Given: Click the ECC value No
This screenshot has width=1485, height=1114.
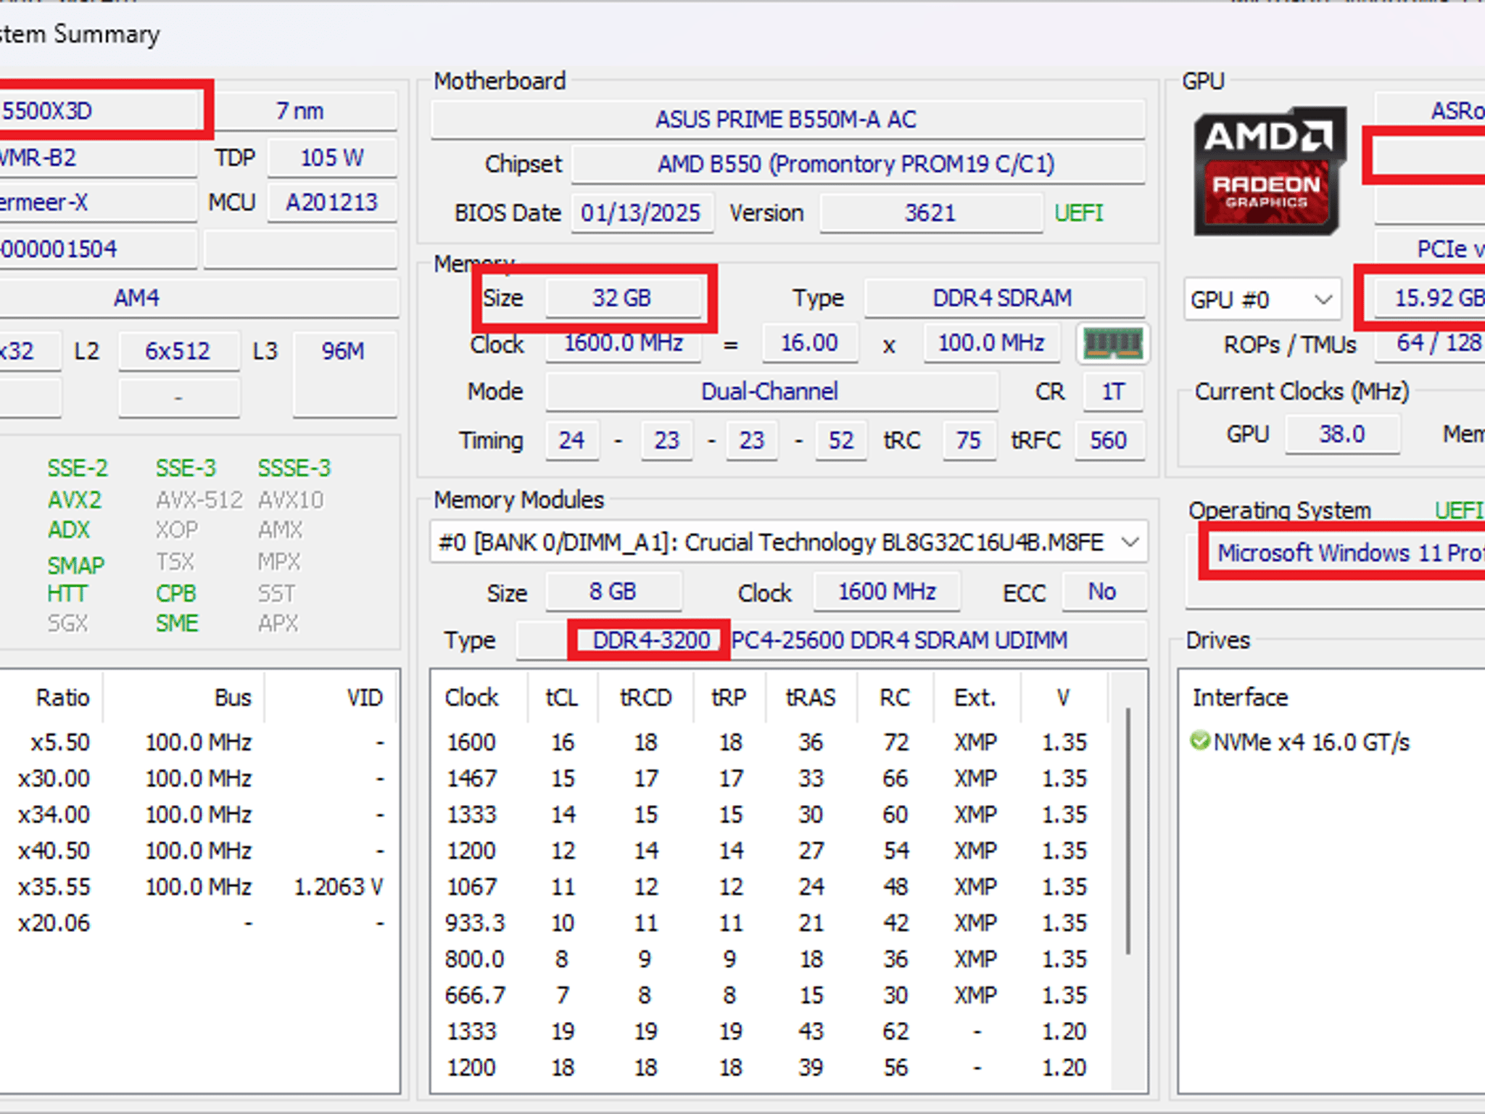Looking at the screenshot, I should [x=1104, y=591].
